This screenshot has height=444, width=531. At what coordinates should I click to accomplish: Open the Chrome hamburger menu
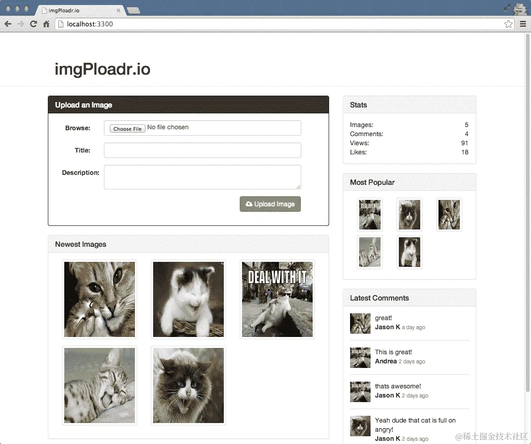click(523, 24)
